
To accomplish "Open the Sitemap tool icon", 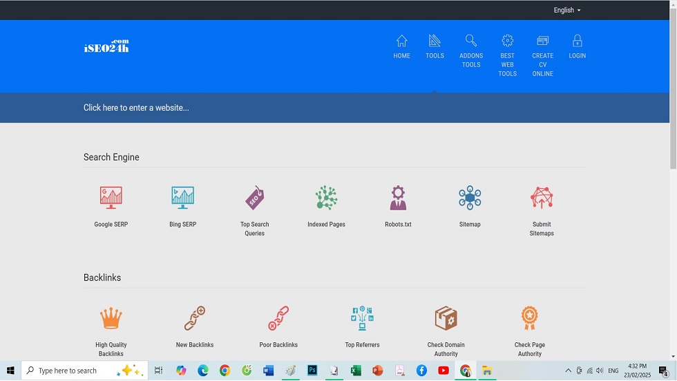I will (x=470, y=198).
